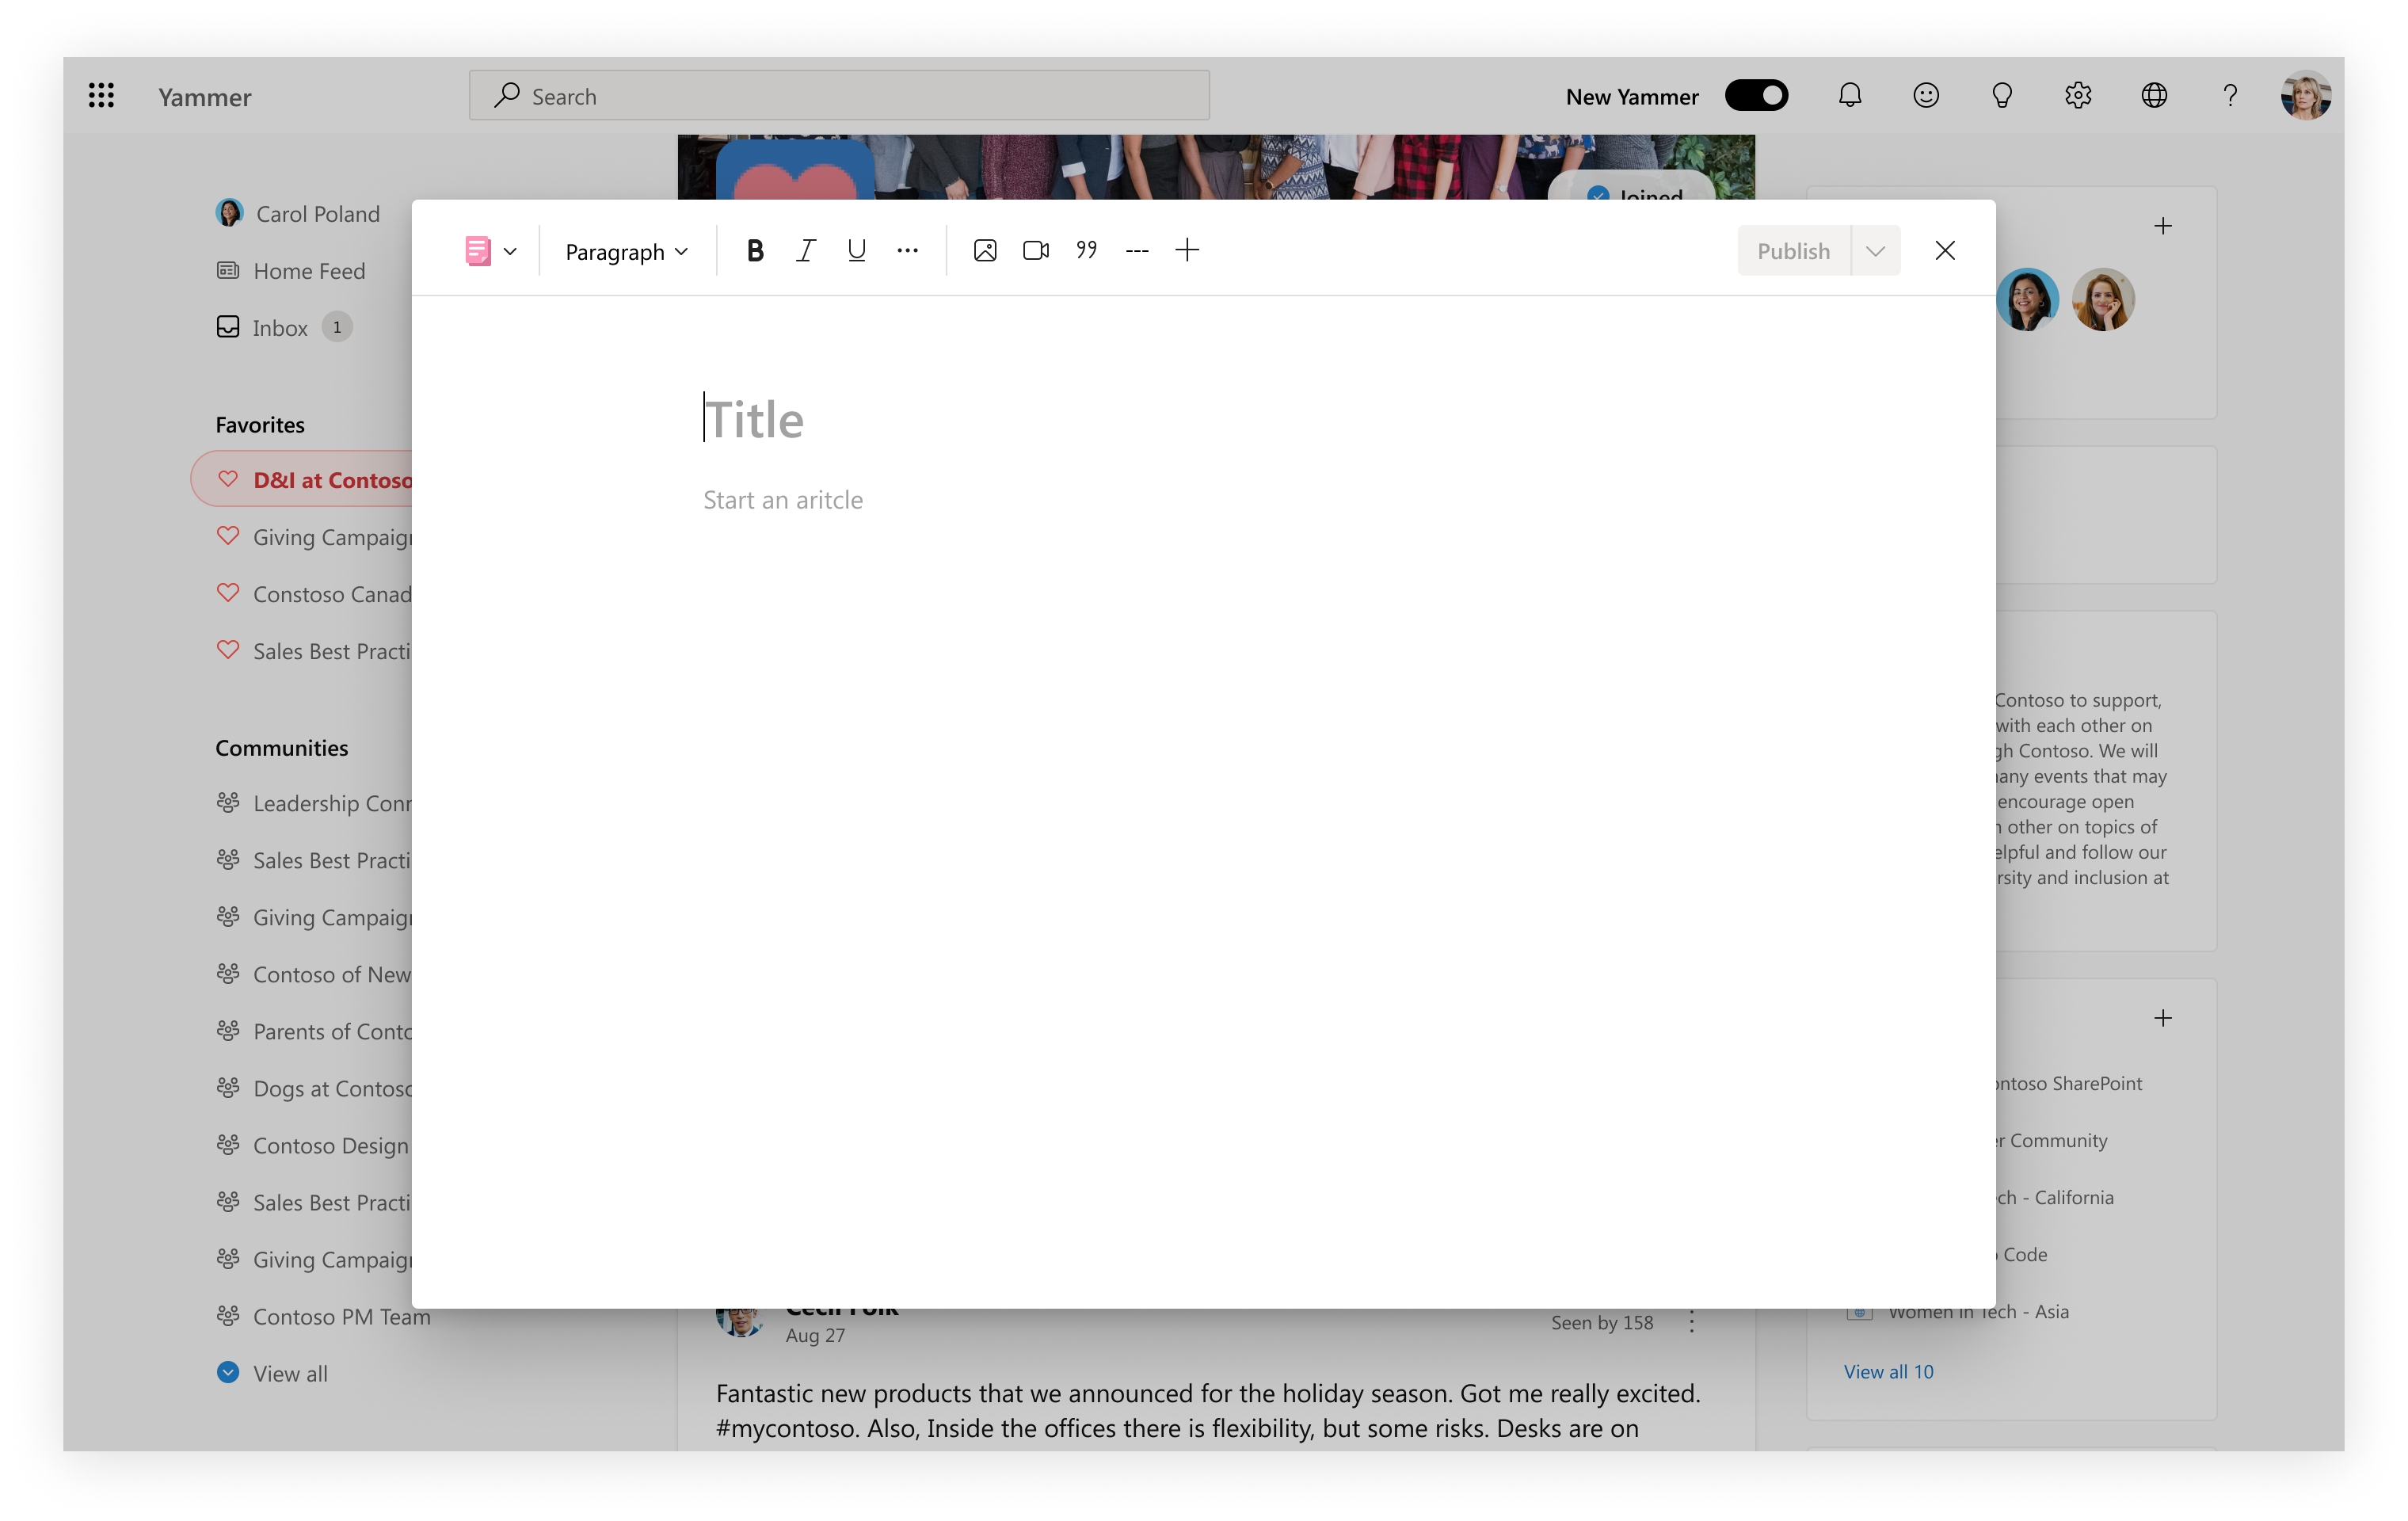Insert a video into the article

point(1035,251)
